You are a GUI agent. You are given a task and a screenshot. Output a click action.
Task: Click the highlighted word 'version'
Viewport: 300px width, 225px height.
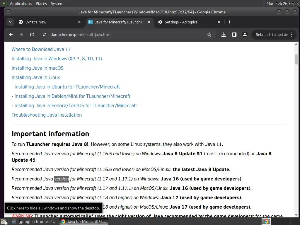coord(62,179)
